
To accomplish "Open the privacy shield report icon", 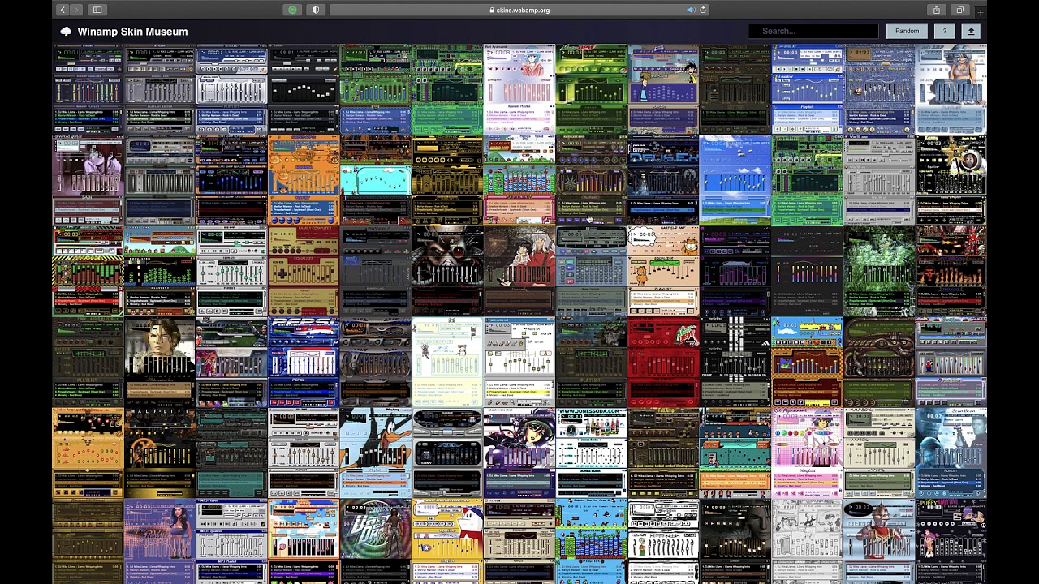I will [x=316, y=10].
